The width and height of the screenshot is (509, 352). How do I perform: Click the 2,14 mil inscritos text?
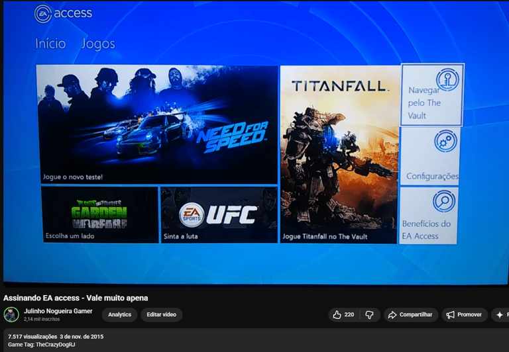[x=42, y=320]
